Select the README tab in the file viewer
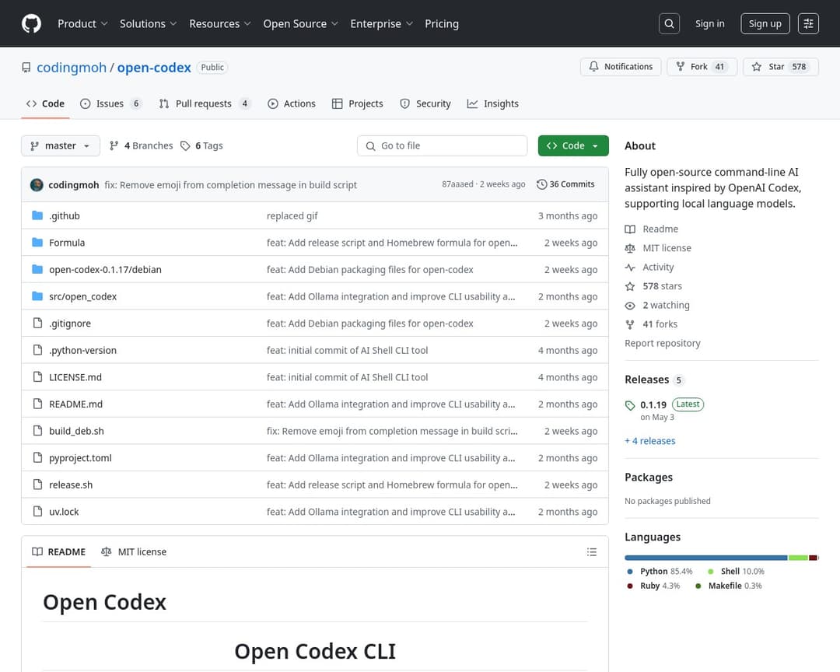 click(59, 551)
